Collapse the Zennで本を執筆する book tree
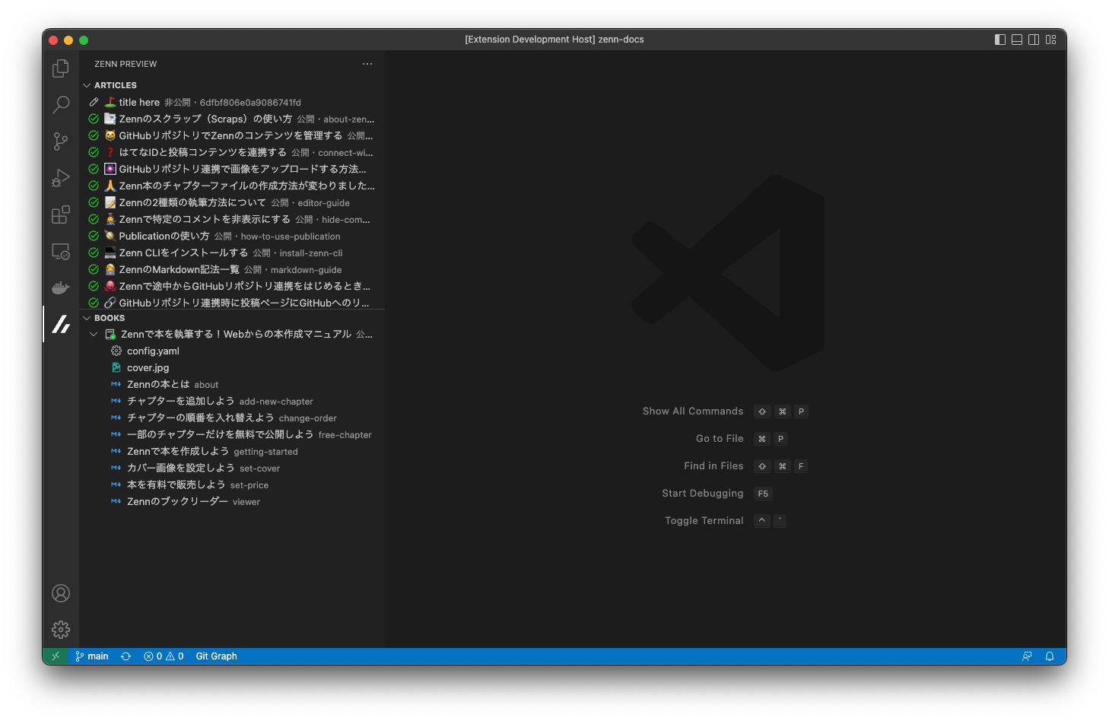This screenshot has height=721, width=1109. pyautogui.click(x=94, y=334)
